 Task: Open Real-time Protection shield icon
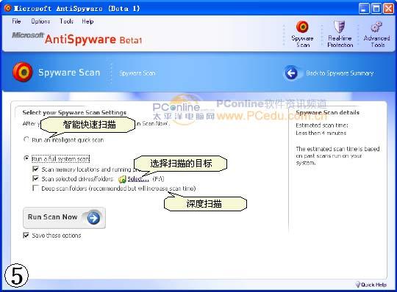click(x=339, y=26)
